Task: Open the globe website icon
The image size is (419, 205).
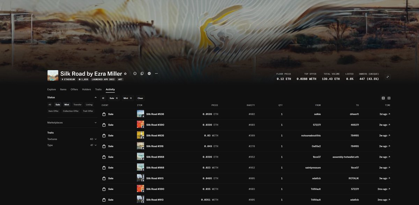Action: (149, 74)
